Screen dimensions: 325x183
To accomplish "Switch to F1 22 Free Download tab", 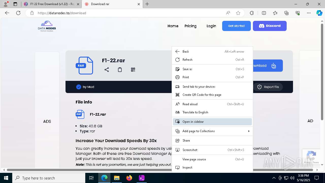I will 52,4.
